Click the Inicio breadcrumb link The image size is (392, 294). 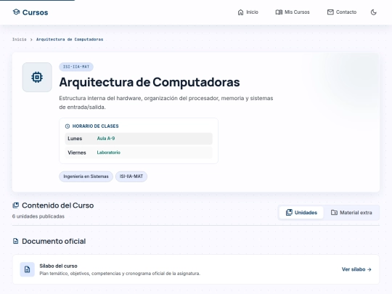(x=20, y=39)
